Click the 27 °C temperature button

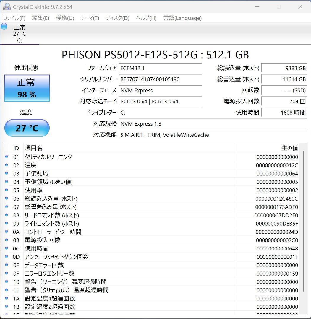(x=27, y=128)
